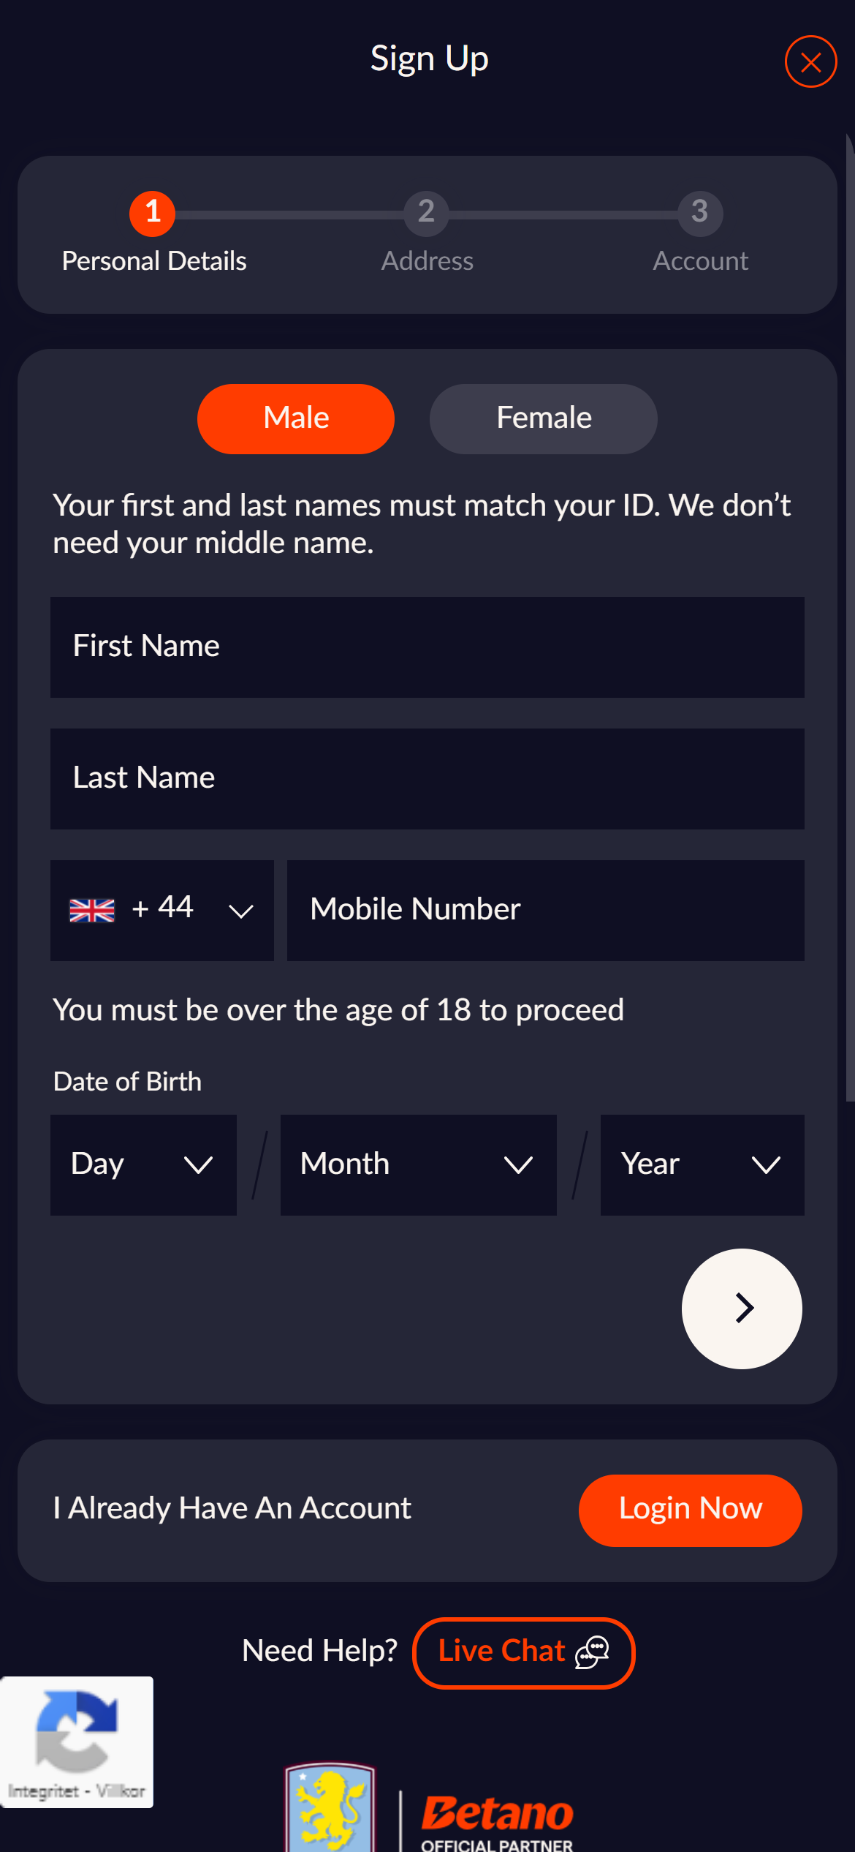Viewport: 855px width, 1852px height.
Task: Click step 2 circle indicator
Action: click(x=426, y=213)
